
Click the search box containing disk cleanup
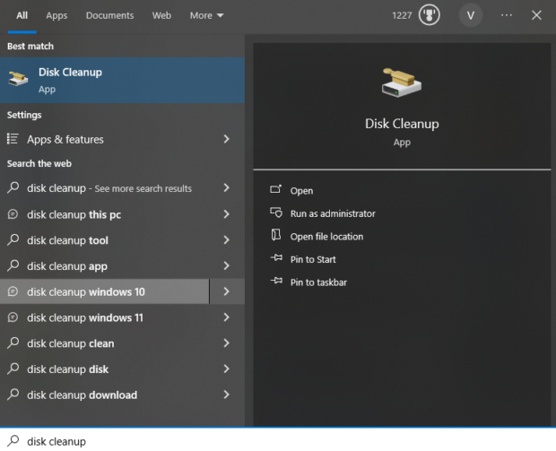[x=269, y=441]
